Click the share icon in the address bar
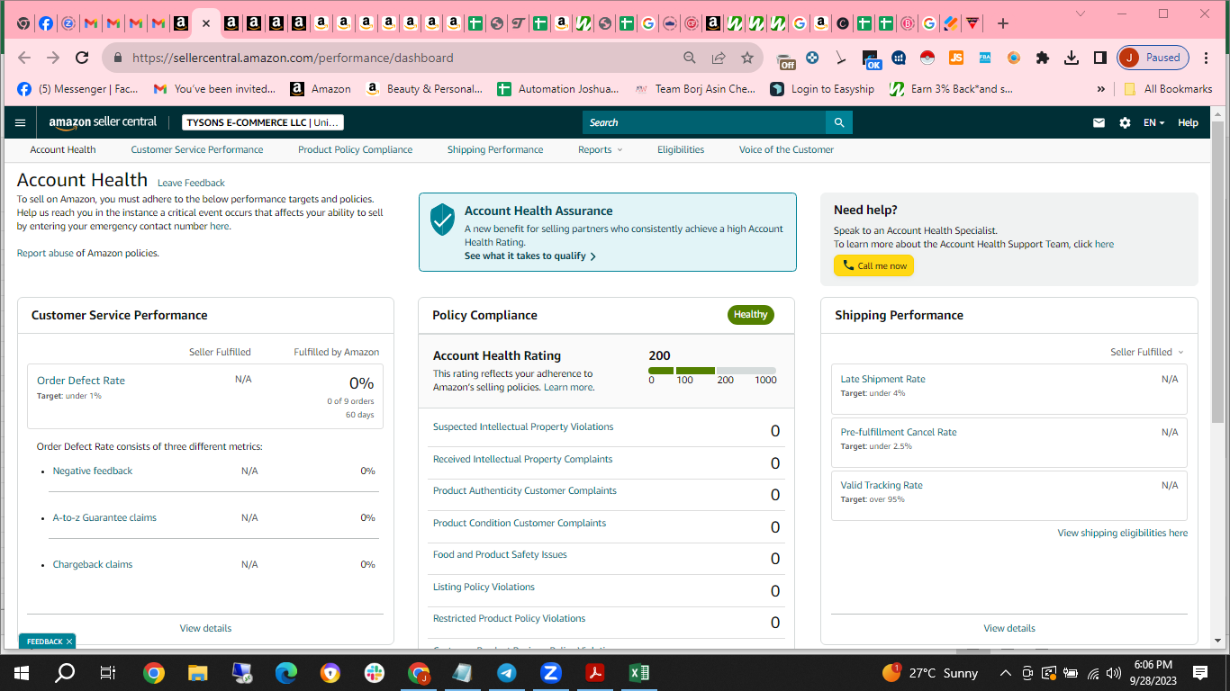1230x691 pixels. click(719, 58)
